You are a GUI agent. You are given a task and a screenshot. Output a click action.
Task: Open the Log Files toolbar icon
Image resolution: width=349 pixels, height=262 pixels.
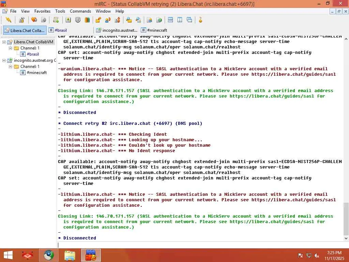tap(138, 20)
